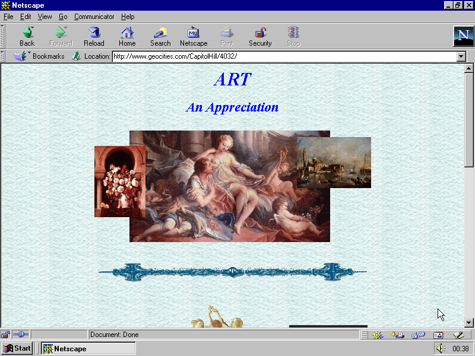
Task: Click the status bar security lock icon
Action: 5,335
